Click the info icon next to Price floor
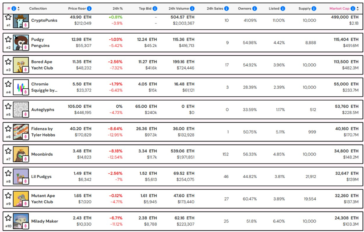 [x=89, y=8]
